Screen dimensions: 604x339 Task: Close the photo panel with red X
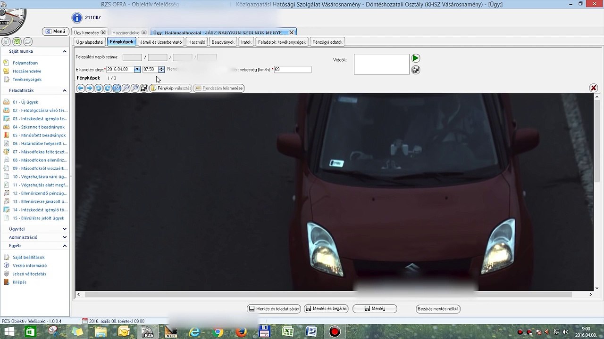pos(594,88)
